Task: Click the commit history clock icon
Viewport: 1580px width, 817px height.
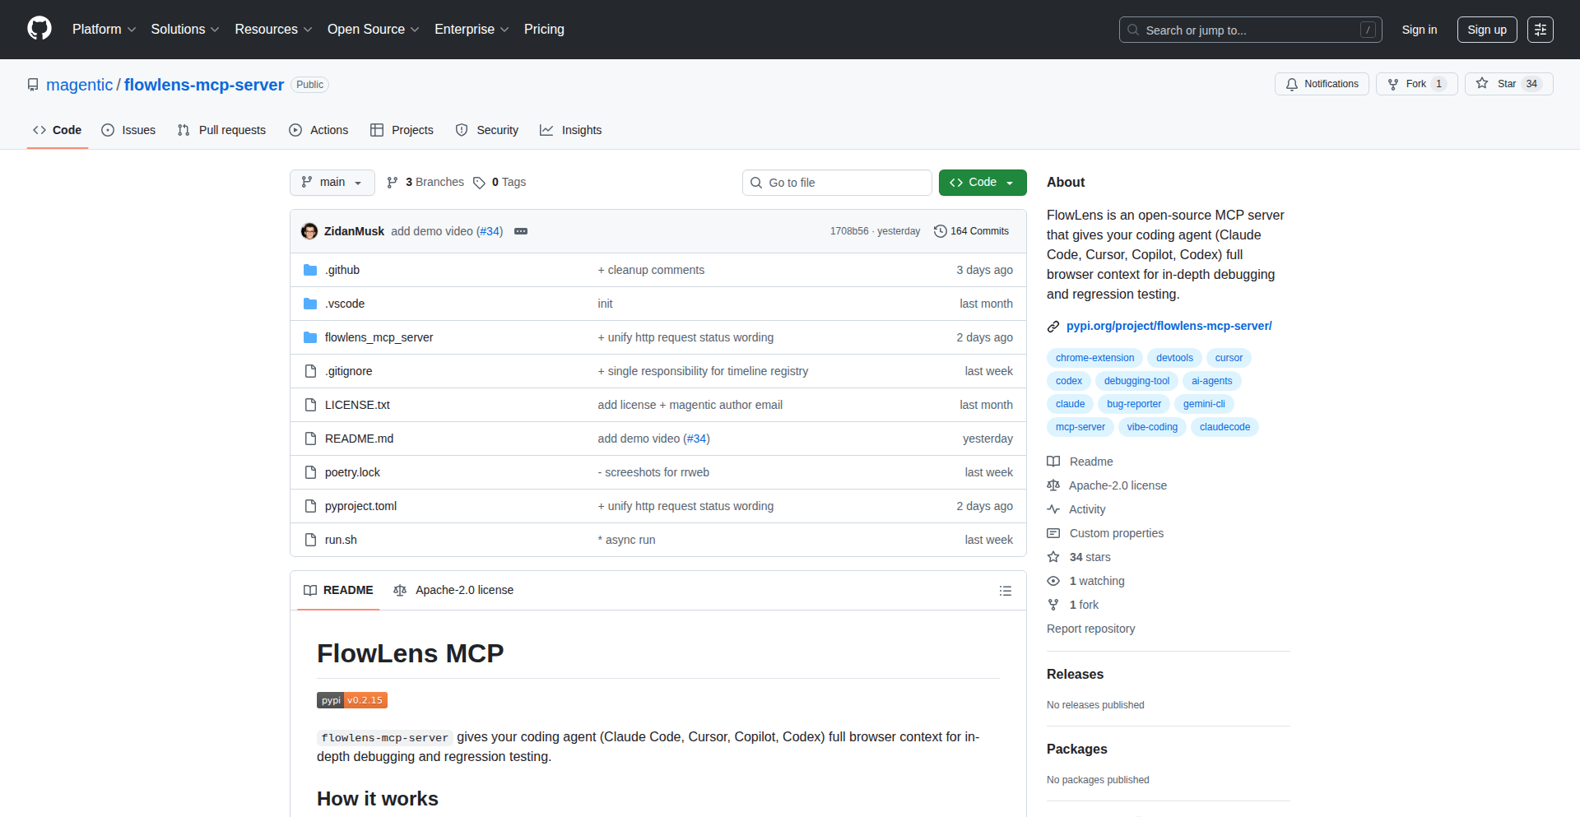Action: coord(941,230)
